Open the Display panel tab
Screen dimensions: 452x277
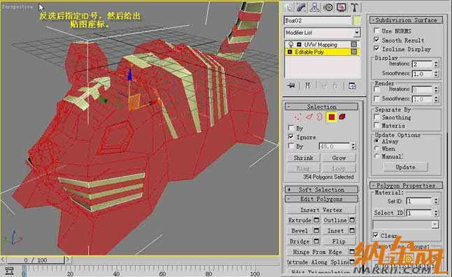pyautogui.click(x=341, y=8)
